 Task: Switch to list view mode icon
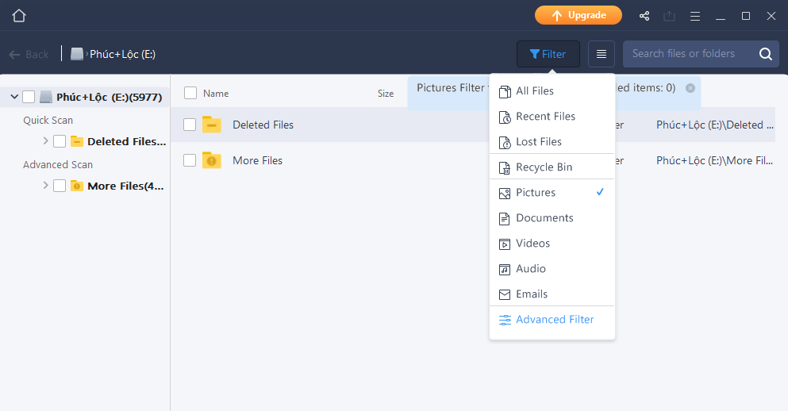(602, 54)
